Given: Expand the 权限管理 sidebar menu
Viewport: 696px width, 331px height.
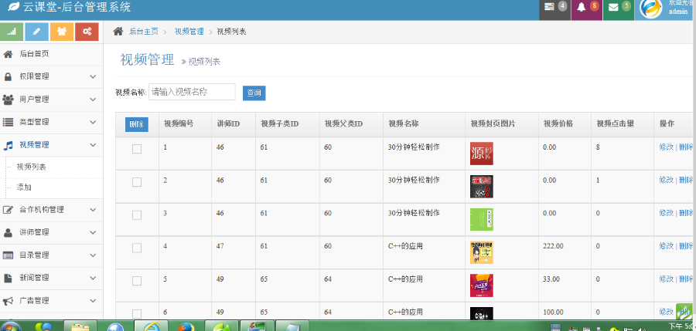Looking at the screenshot, I should [x=51, y=76].
